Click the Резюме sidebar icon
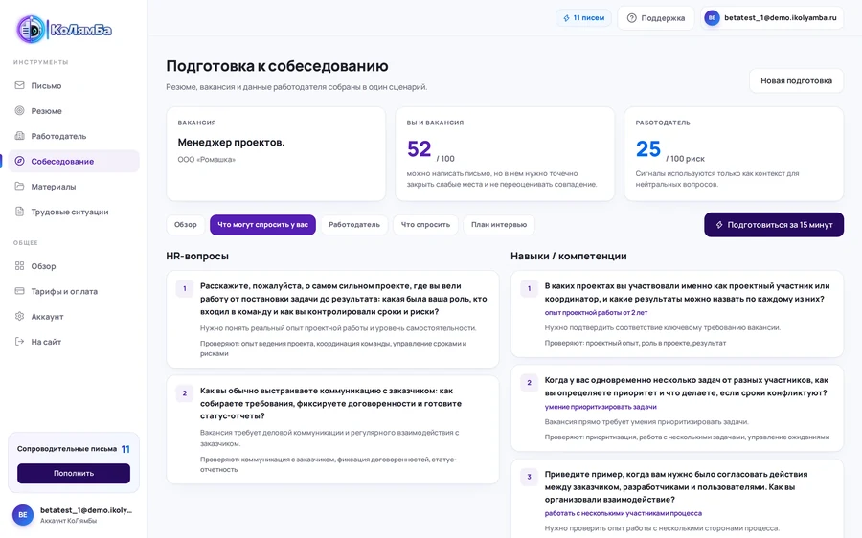Screen dimensions: 862x538 (x=20, y=110)
